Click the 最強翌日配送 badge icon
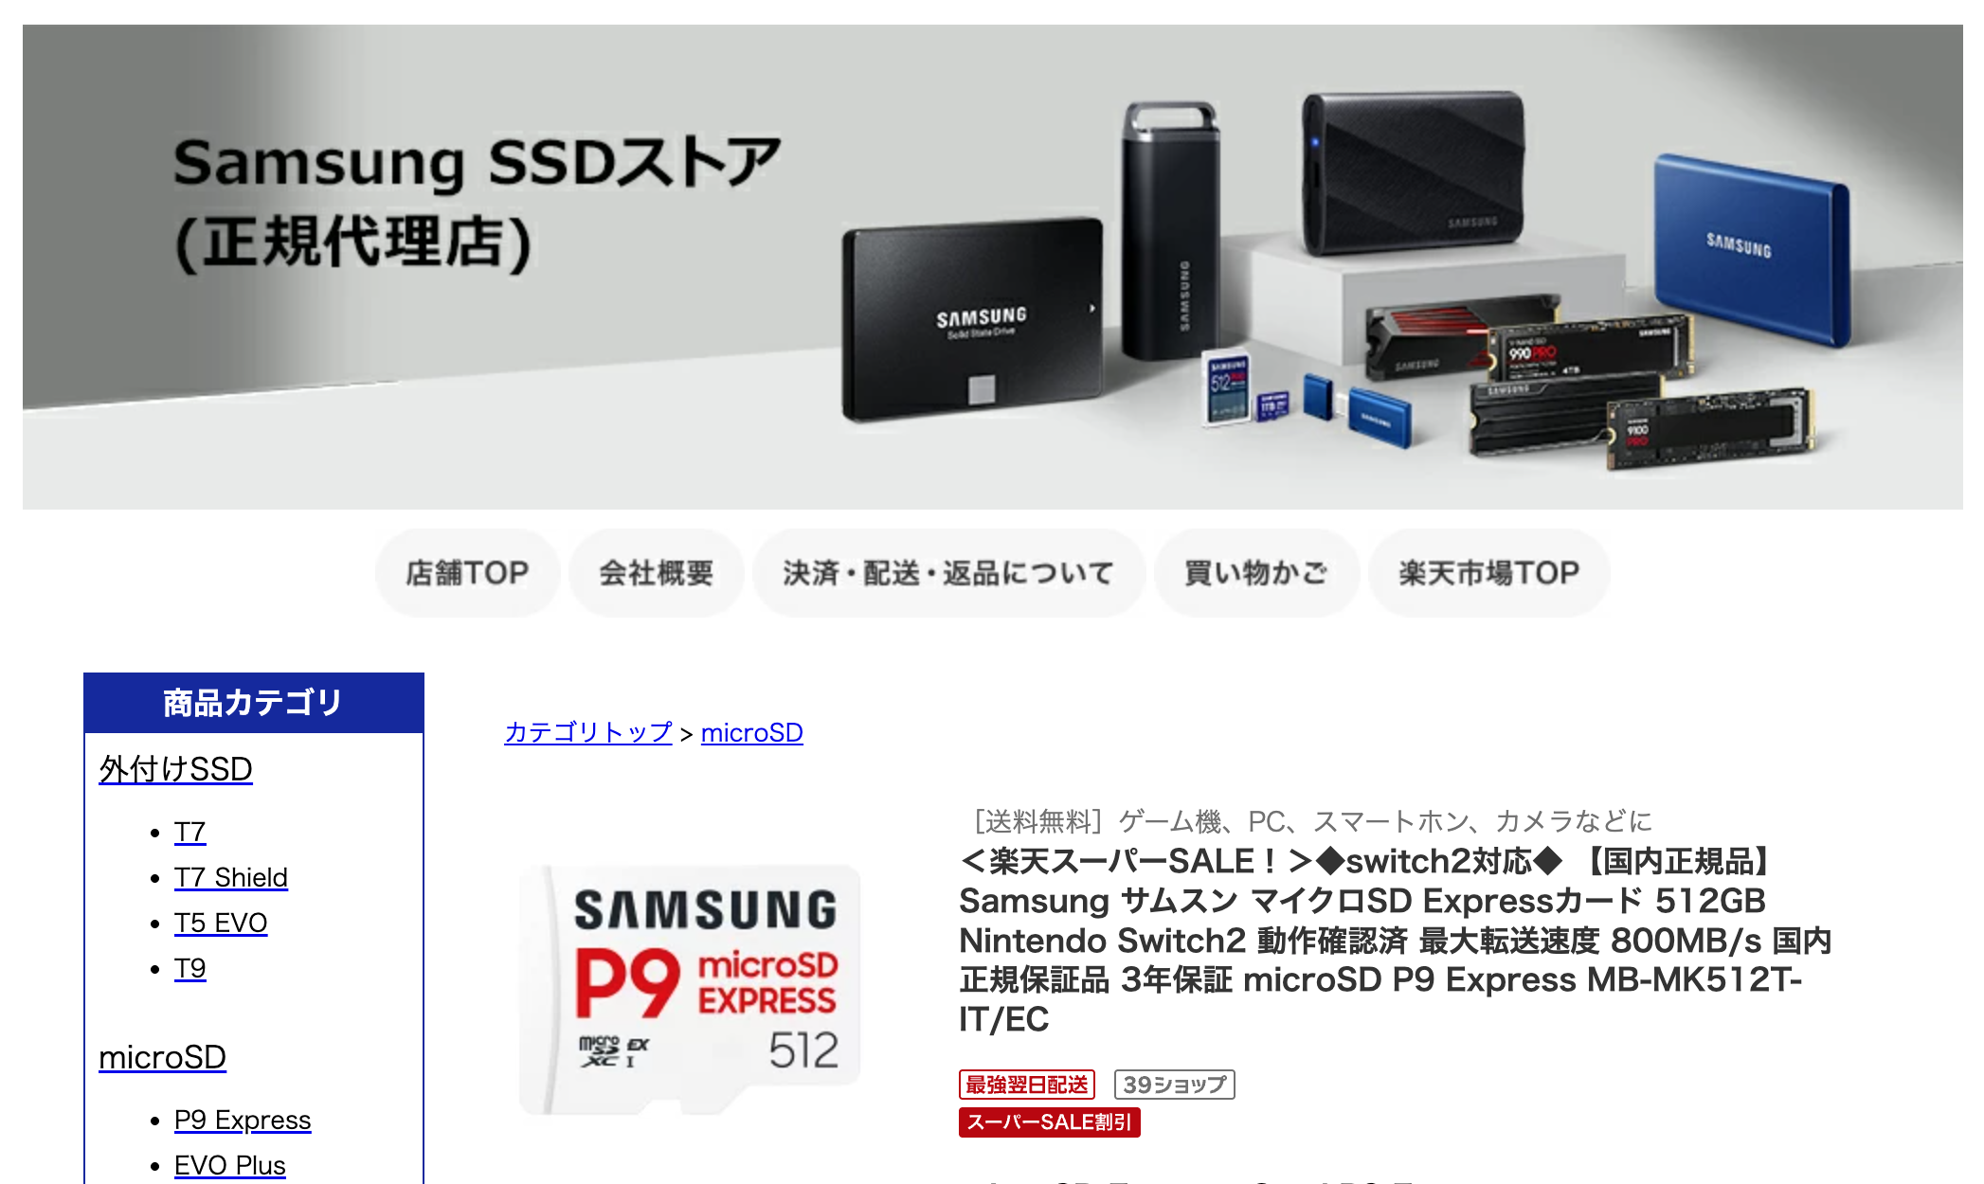The width and height of the screenshot is (1984, 1184). pos(1027,1085)
